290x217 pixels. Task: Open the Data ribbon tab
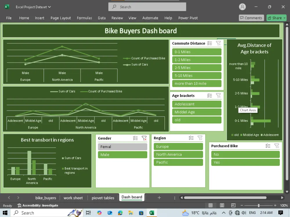coord(102,18)
